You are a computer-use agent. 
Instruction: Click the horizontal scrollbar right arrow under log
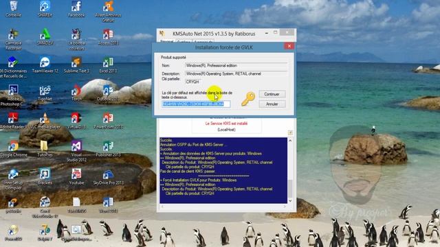coord(285,207)
